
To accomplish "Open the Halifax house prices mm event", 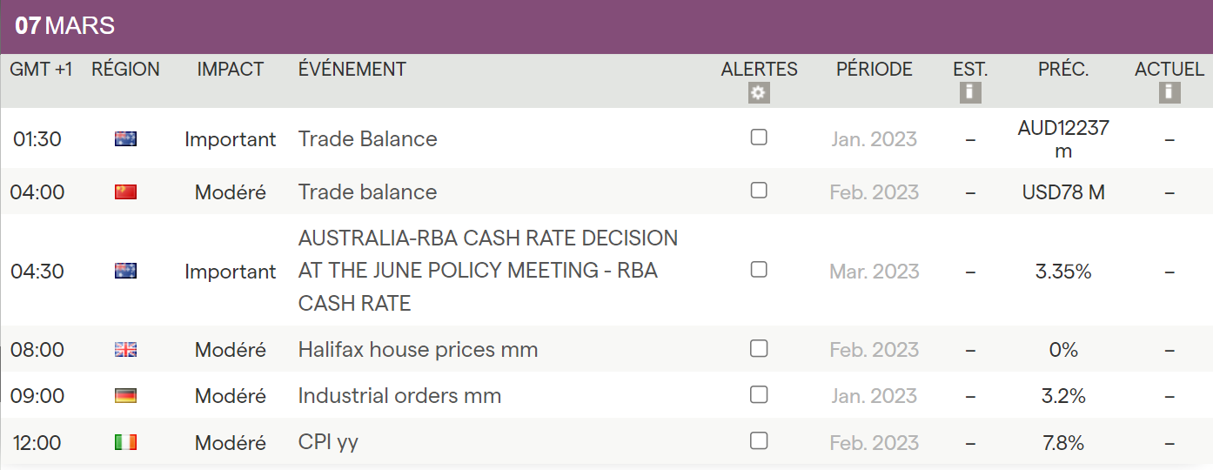I will click(418, 350).
